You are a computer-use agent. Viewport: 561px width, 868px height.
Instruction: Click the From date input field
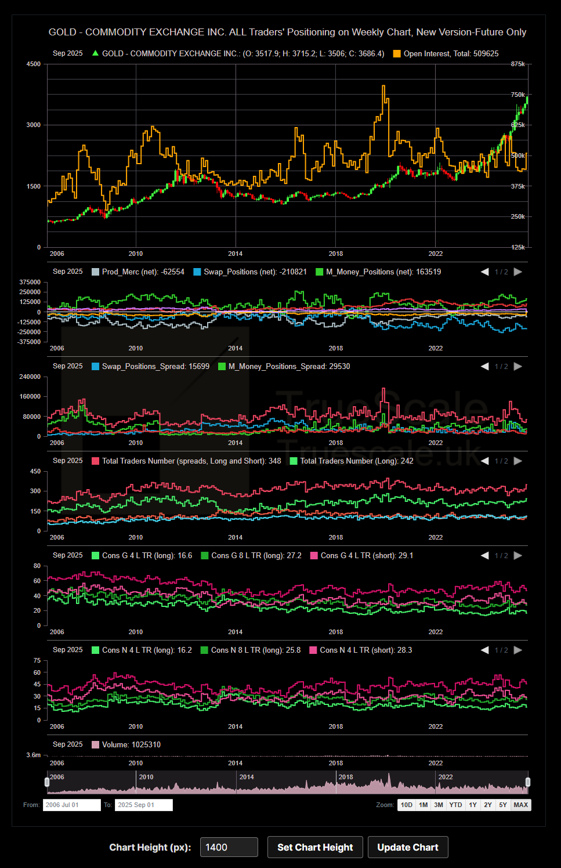tap(71, 805)
